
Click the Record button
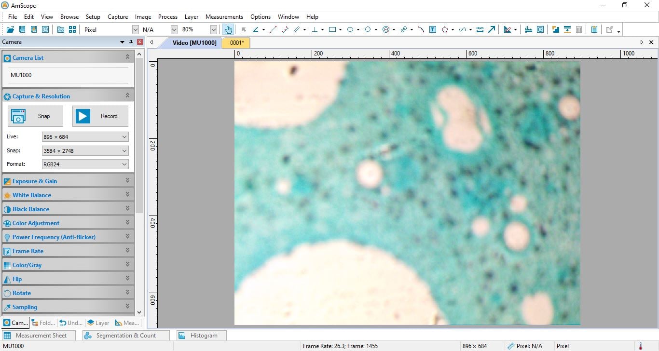(100, 116)
